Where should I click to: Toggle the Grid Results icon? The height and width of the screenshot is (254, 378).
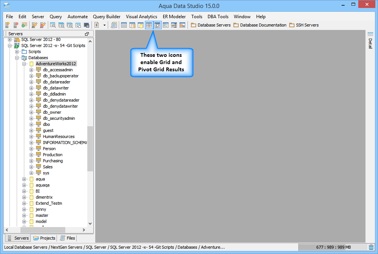[149, 25]
